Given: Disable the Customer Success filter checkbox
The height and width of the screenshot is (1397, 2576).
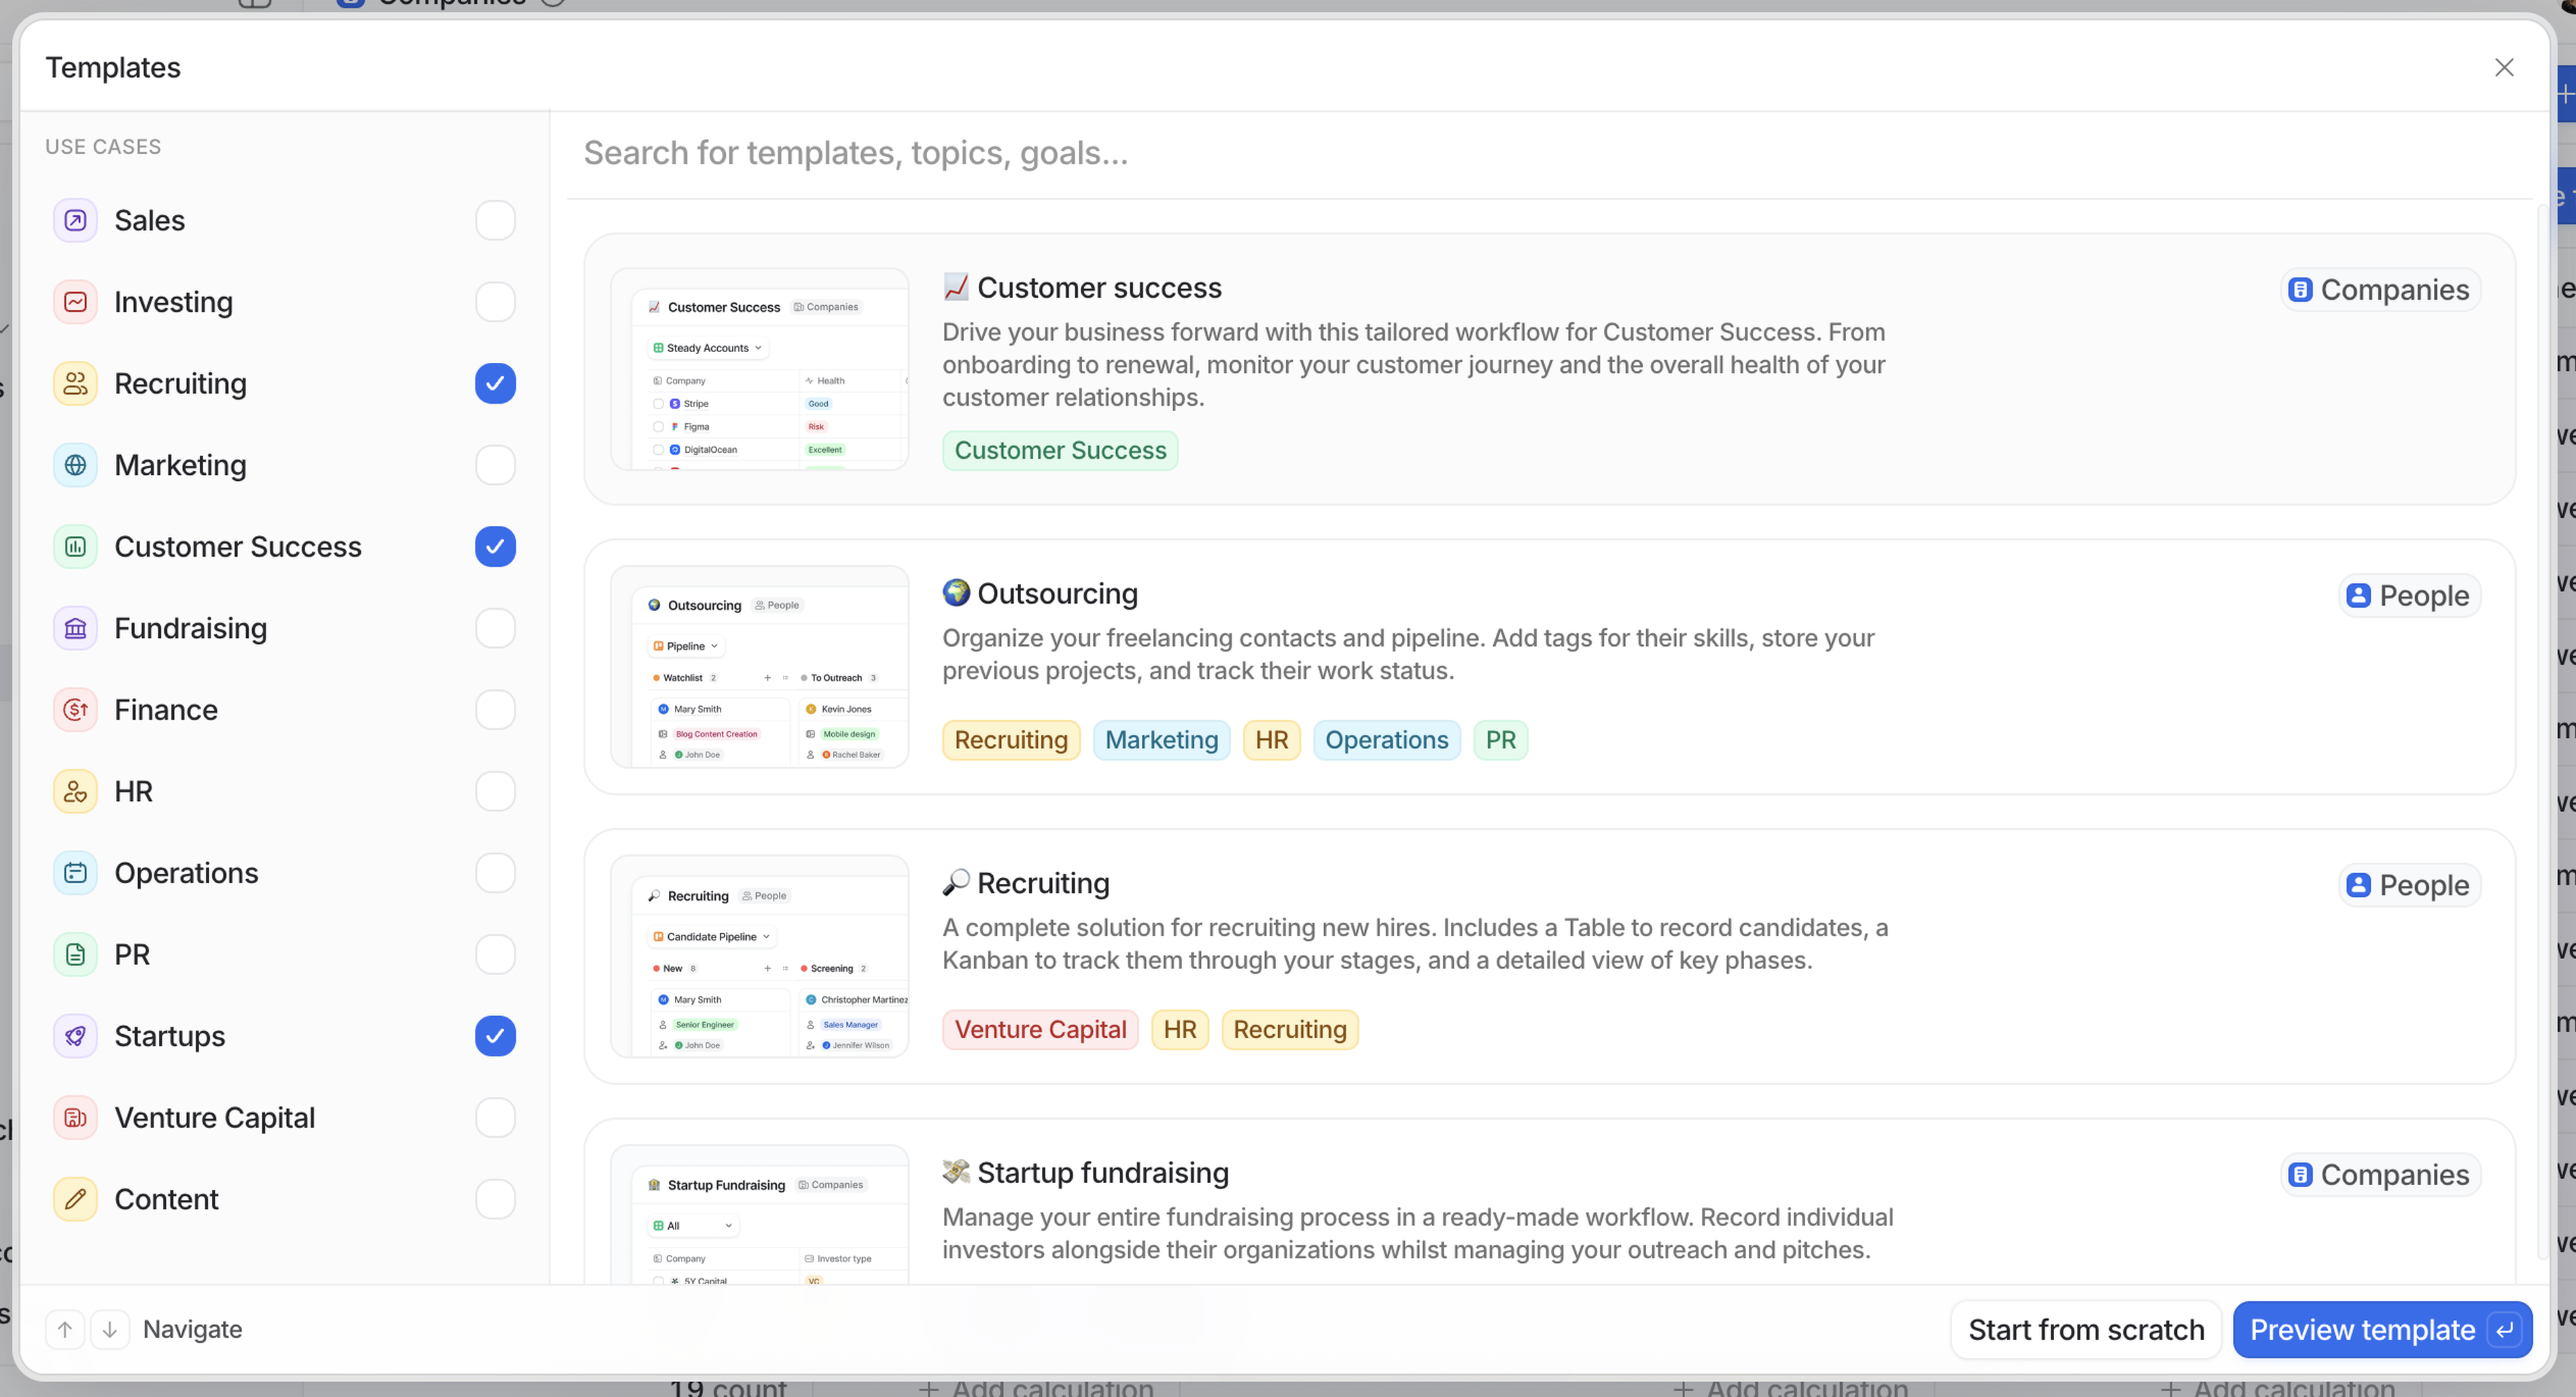Looking at the screenshot, I should click(x=495, y=547).
